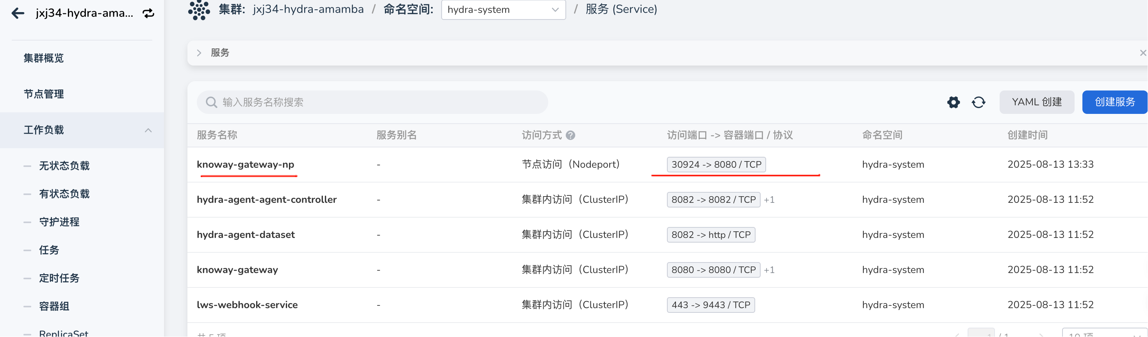The image size is (1148, 337).
Task: Select 无状态负载 in sidebar
Action: (64, 166)
